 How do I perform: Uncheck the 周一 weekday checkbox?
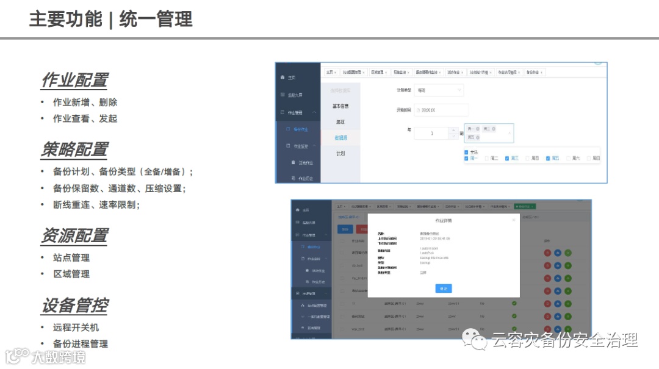coord(466,159)
